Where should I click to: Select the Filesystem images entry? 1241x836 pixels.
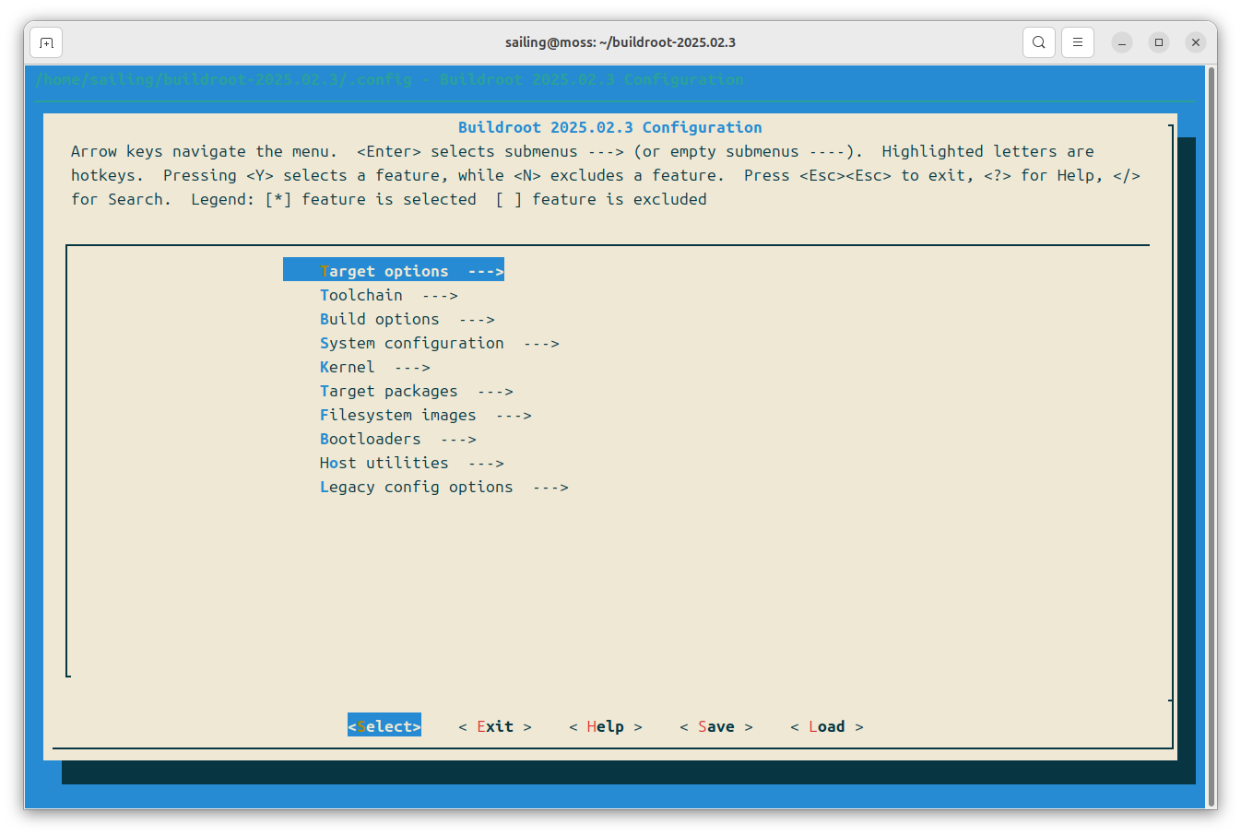(x=425, y=415)
